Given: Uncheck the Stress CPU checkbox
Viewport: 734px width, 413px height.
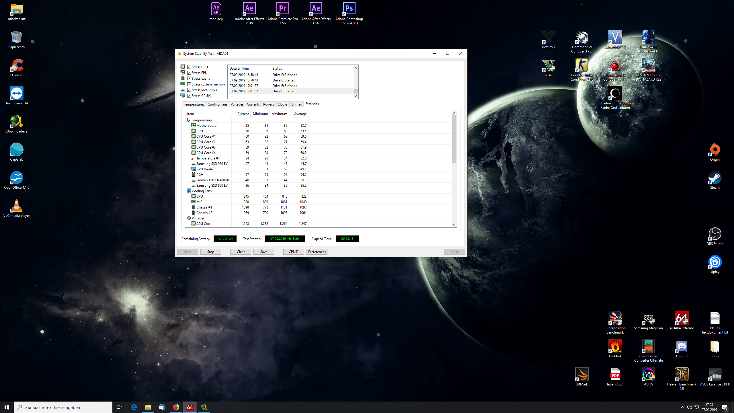Looking at the screenshot, I should 189,67.
